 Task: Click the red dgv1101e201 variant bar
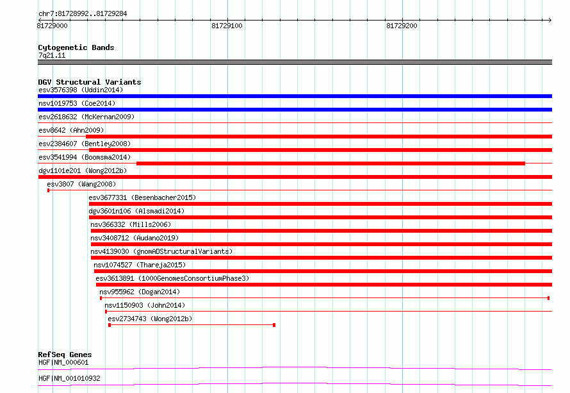(x=295, y=177)
